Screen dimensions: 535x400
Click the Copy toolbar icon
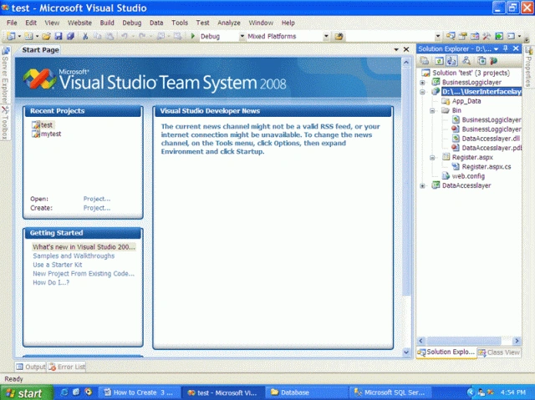pos(97,36)
